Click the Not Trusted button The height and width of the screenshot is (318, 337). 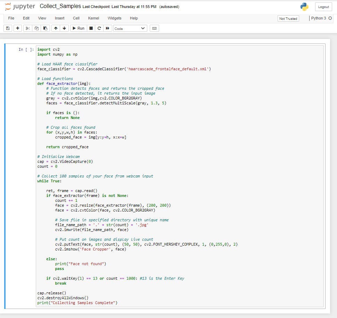tap(288, 18)
